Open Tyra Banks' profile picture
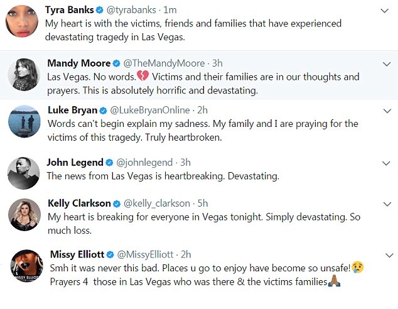398x309 pixels. click(x=23, y=23)
